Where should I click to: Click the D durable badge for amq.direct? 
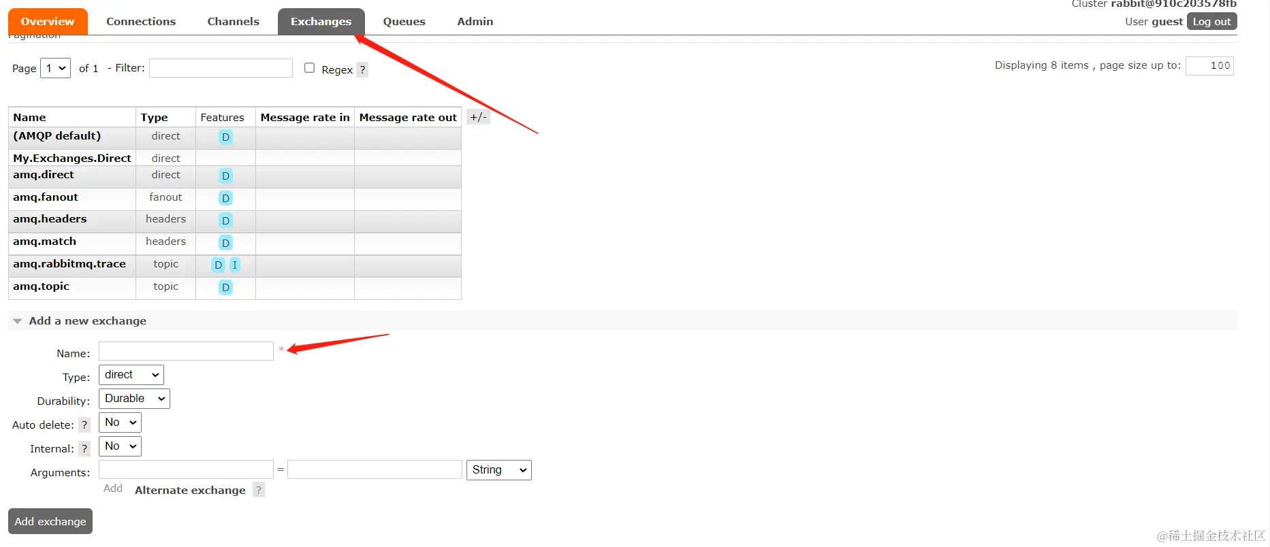click(x=225, y=176)
